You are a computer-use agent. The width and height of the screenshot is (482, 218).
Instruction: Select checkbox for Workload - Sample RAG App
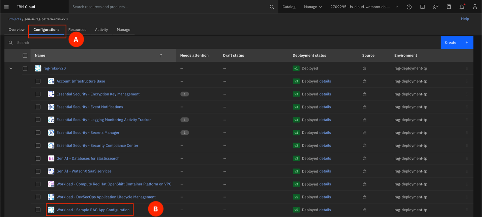click(38, 210)
